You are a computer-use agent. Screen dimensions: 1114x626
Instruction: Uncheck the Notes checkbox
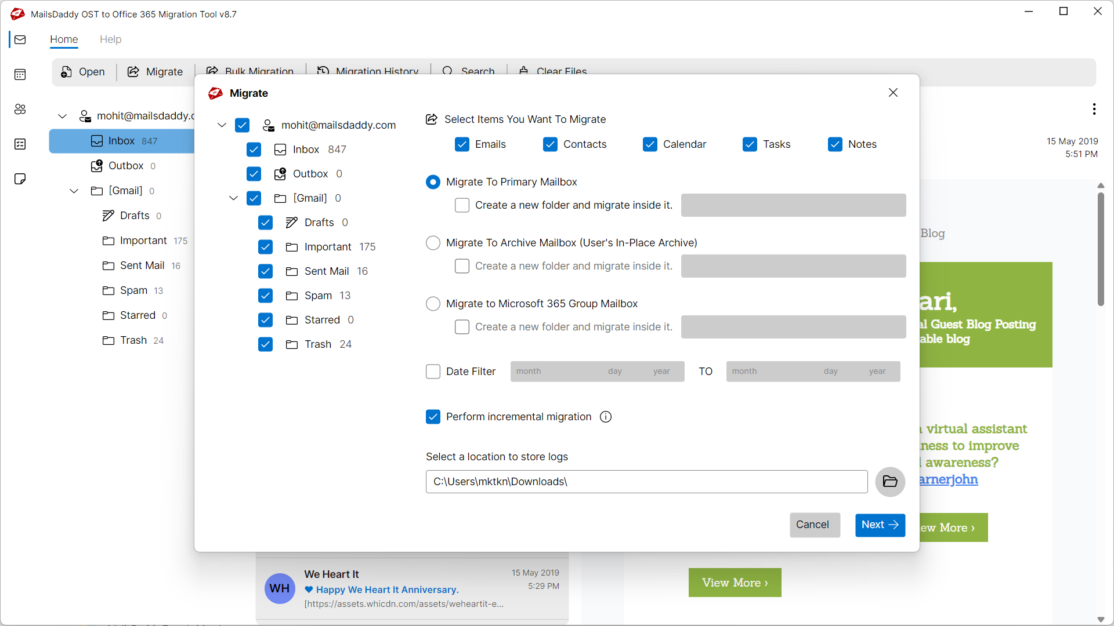[x=835, y=144]
